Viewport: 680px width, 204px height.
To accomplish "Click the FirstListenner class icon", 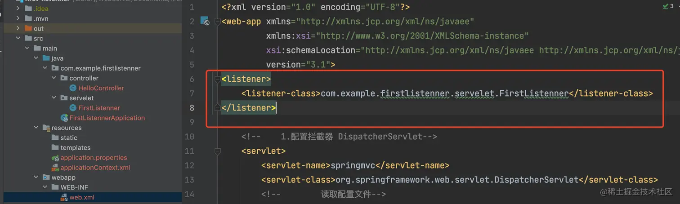I will click(73, 108).
